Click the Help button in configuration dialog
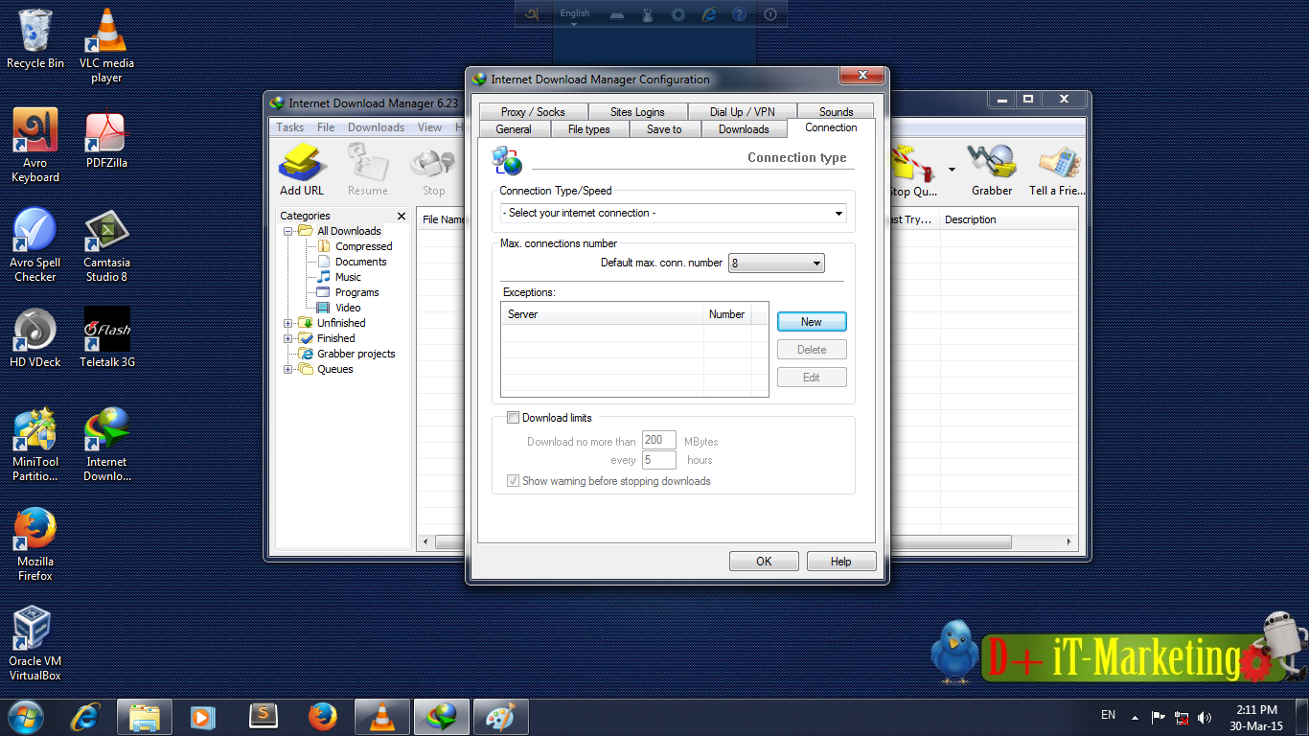 [x=841, y=562]
